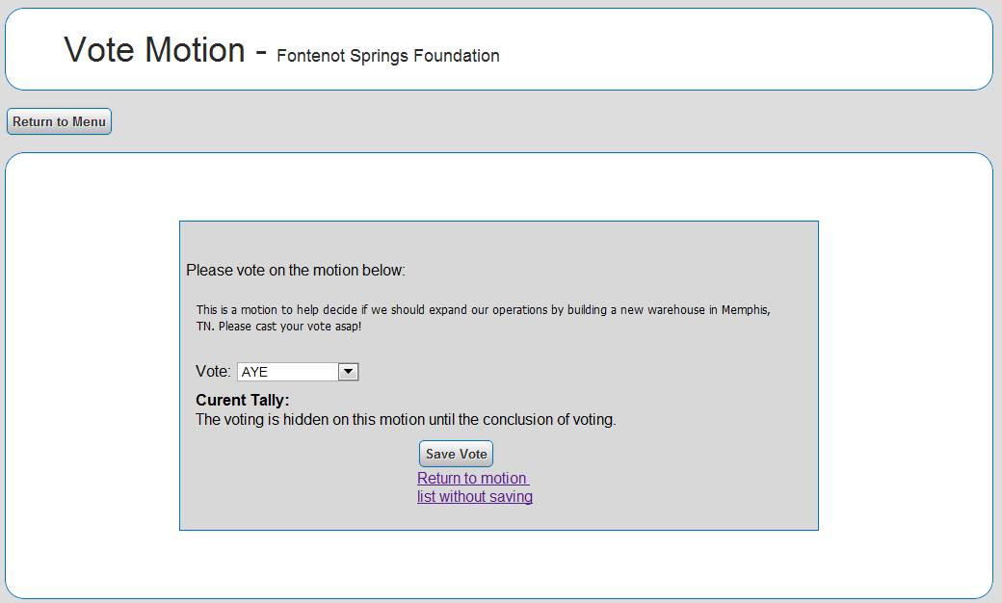The height and width of the screenshot is (603, 1002).
Task: Click 'Please vote on the motion below' text
Action: click(x=295, y=270)
